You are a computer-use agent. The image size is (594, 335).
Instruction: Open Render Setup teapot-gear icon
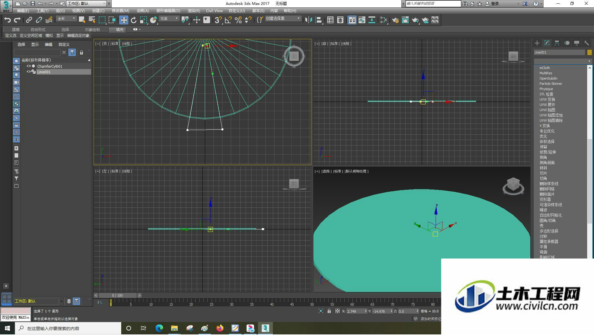click(x=395, y=20)
